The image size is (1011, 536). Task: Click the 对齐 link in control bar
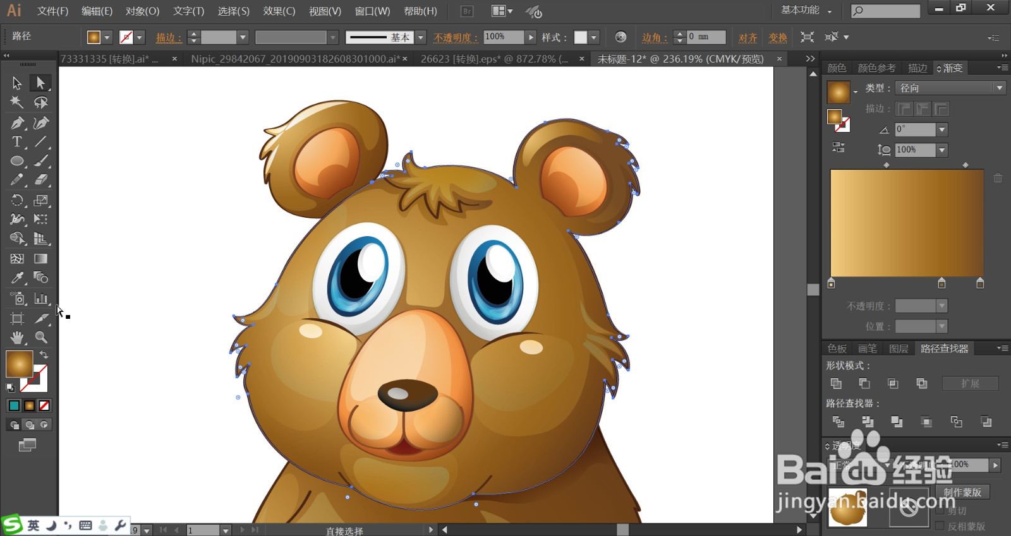[x=748, y=37]
